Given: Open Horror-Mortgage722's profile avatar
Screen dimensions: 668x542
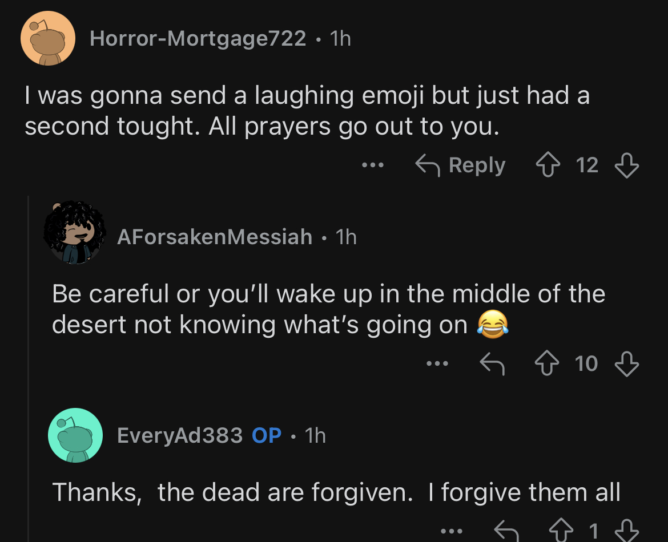Looking at the screenshot, I should tap(48, 38).
